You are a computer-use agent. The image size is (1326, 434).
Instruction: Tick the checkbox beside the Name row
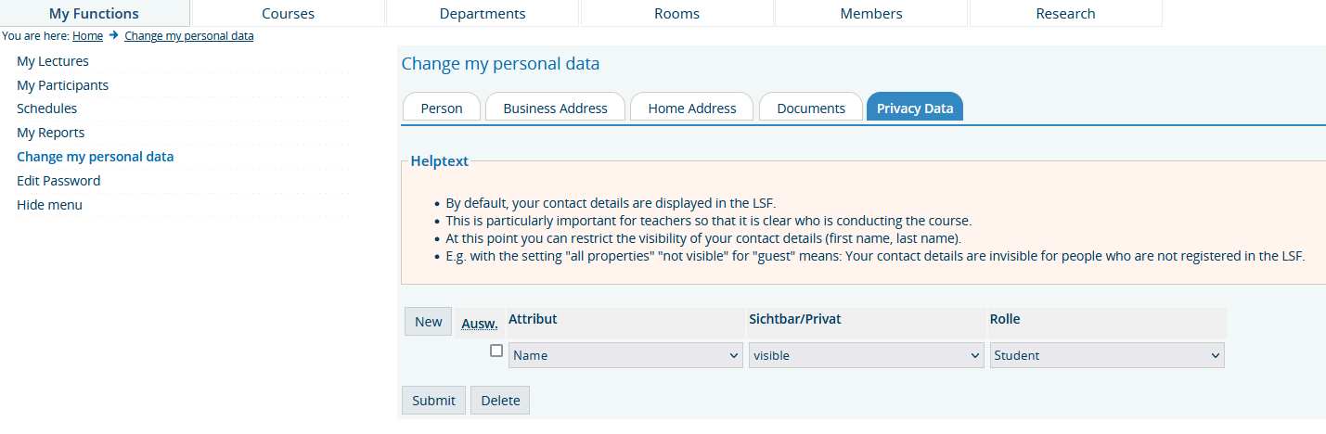[x=496, y=351]
